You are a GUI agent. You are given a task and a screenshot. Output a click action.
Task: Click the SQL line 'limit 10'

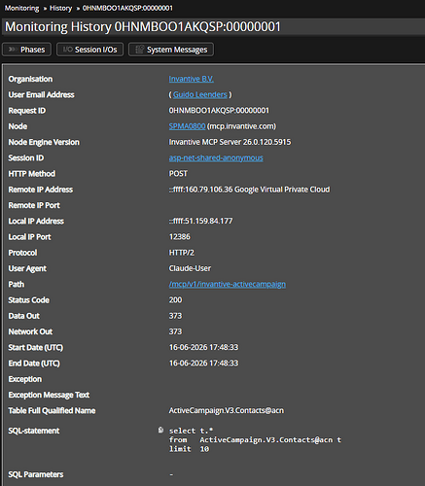pos(189,449)
